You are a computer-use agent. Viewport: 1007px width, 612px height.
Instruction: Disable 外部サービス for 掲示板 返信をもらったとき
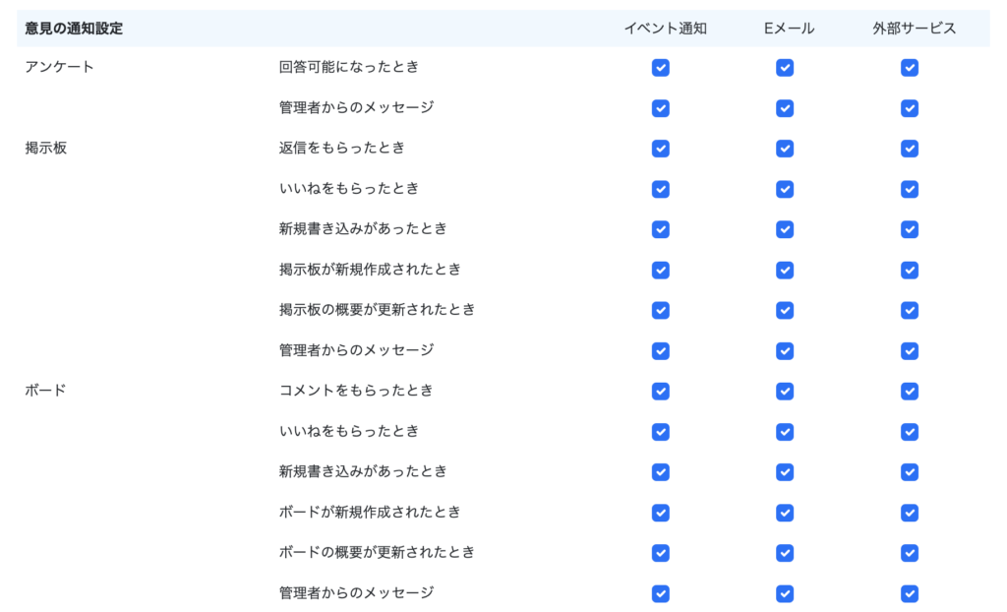910,149
